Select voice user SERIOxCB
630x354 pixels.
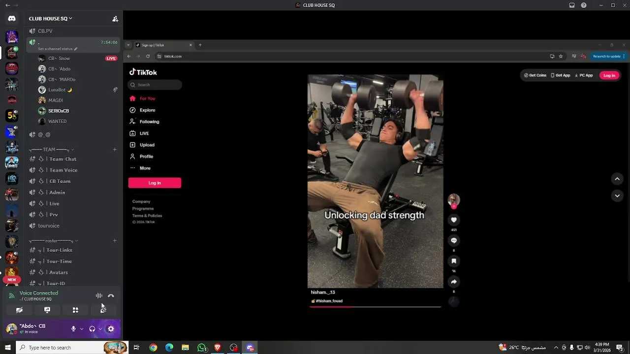coord(78,111)
